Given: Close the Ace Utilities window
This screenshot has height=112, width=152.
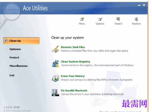Looking at the screenshot, I should [144, 5].
